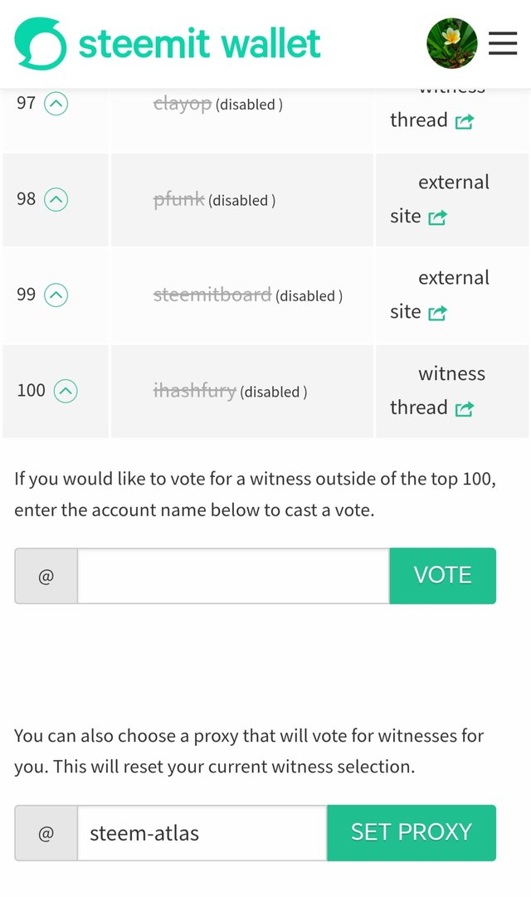Open the user profile avatar
The width and height of the screenshot is (531, 897).
pyautogui.click(x=451, y=43)
